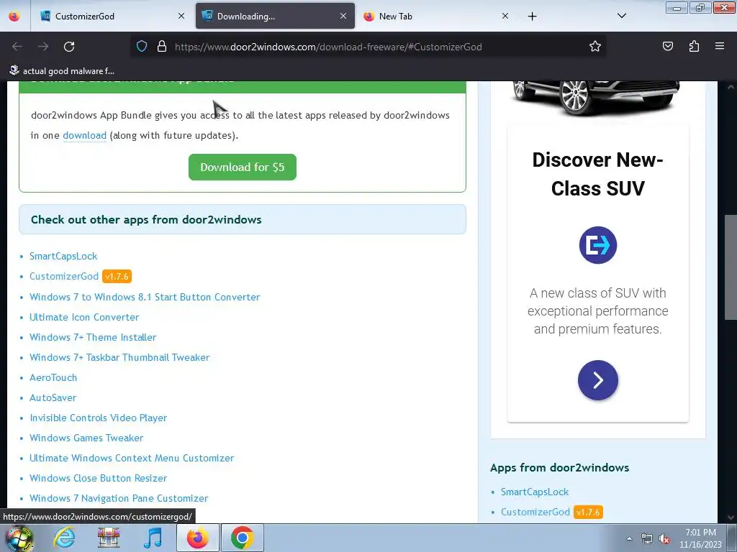
Task: Expand the list all tabs chevron
Action: [621, 16]
